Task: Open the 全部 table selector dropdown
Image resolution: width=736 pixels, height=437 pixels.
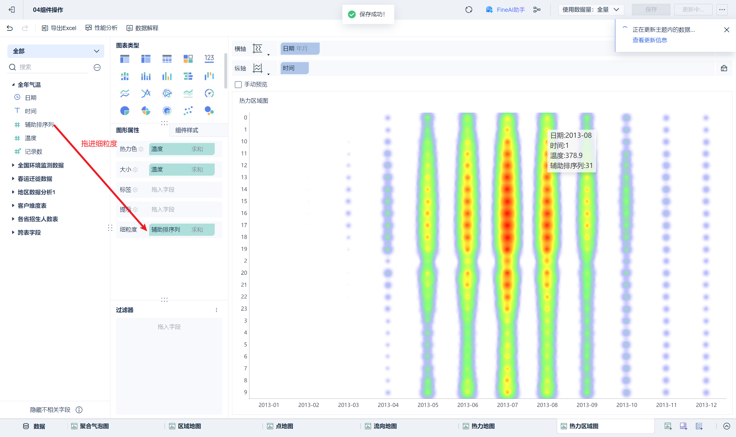Action: click(56, 51)
